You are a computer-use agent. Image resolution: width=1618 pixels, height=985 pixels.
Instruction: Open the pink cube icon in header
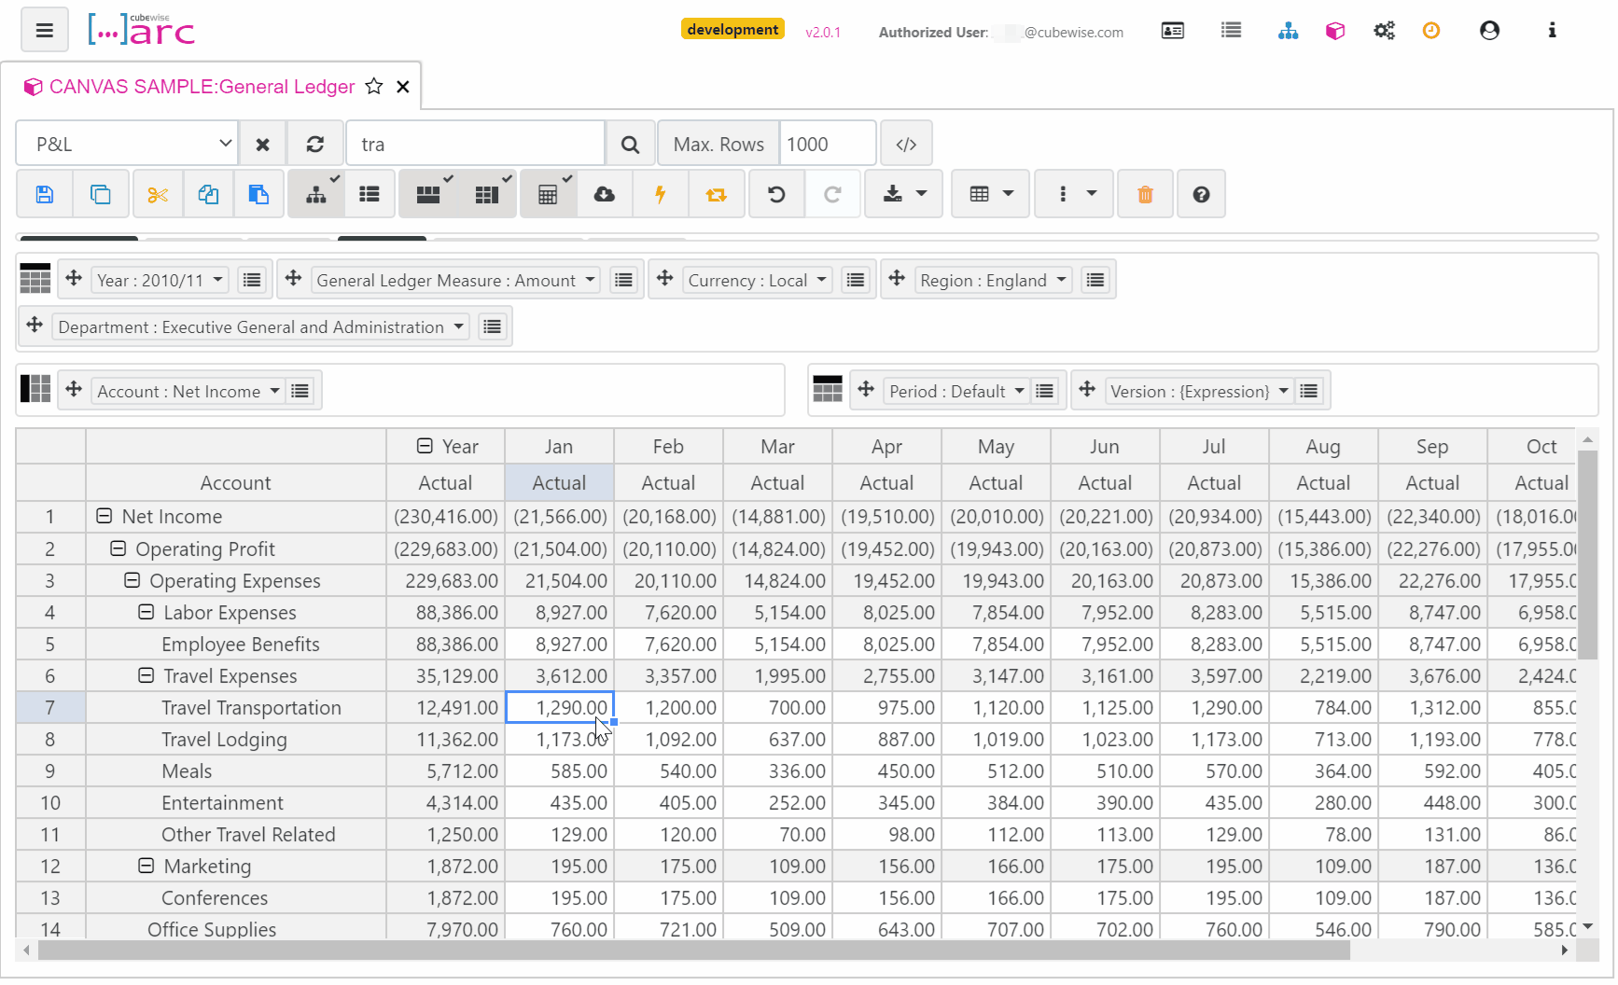point(1335,31)
